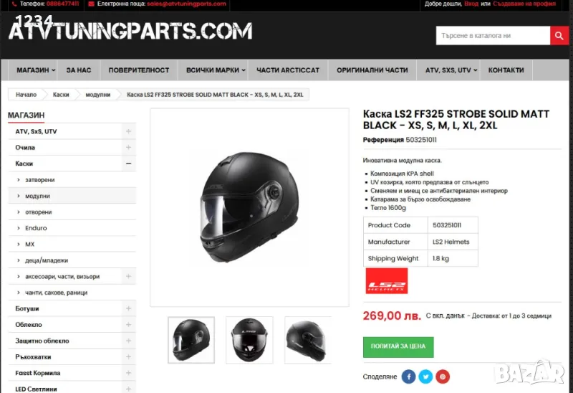Expand the ATV, SxS, UTV sidebar category

coord(128,131)
